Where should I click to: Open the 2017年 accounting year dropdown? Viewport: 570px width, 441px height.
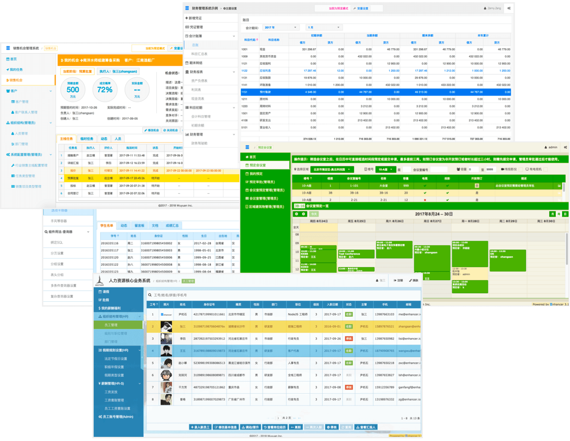pyautogui.click(x=280, y=28)
